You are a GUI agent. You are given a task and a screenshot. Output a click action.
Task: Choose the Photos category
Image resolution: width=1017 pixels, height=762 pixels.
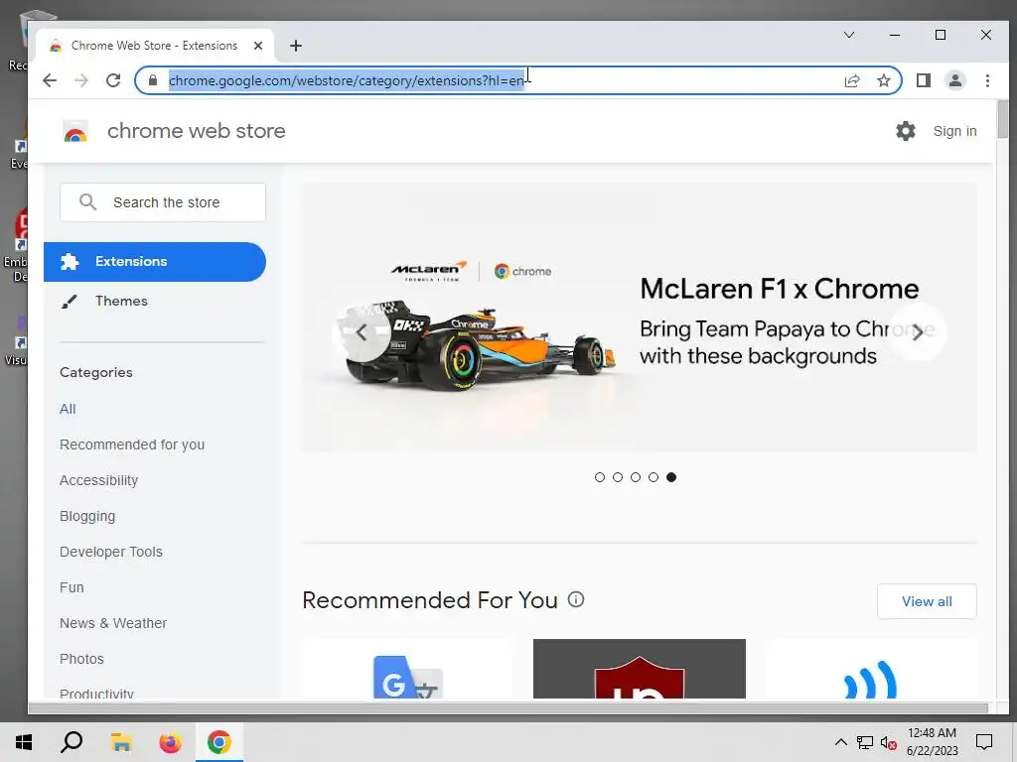[x=81, y=659]
